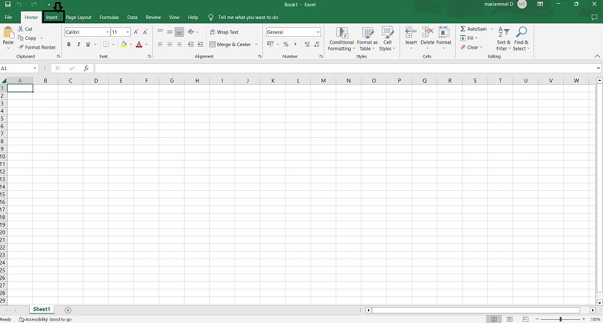Open the Format cells menu
The width and height of the screenshot is (603, 323).
pos(444,38)
